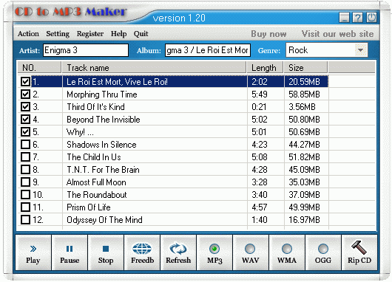Sort by the Length column header
This screenshot has height=282, width=392.
pos(265,68)
